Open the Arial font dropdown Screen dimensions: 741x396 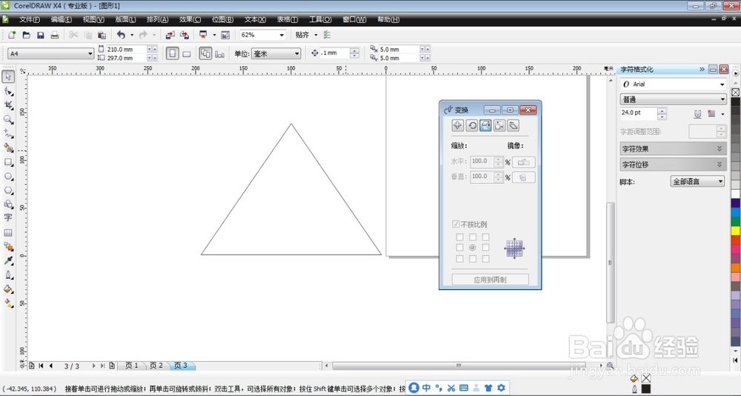click(722, 85)
